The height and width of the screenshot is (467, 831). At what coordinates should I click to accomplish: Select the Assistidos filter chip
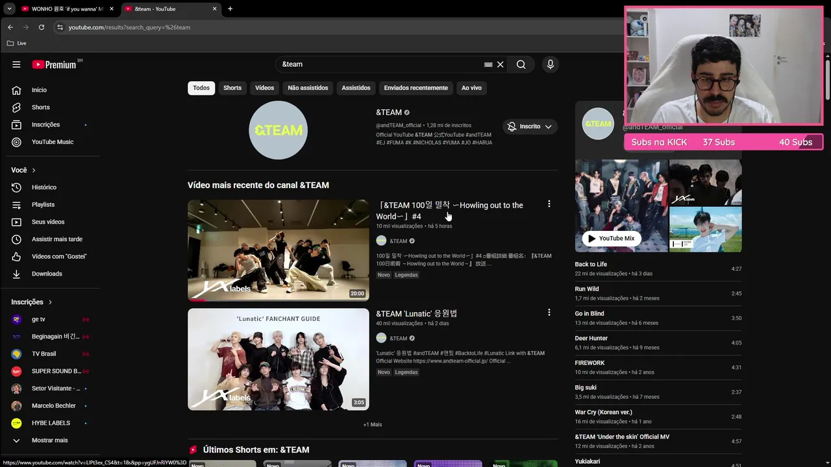click(x=356, y=88)
